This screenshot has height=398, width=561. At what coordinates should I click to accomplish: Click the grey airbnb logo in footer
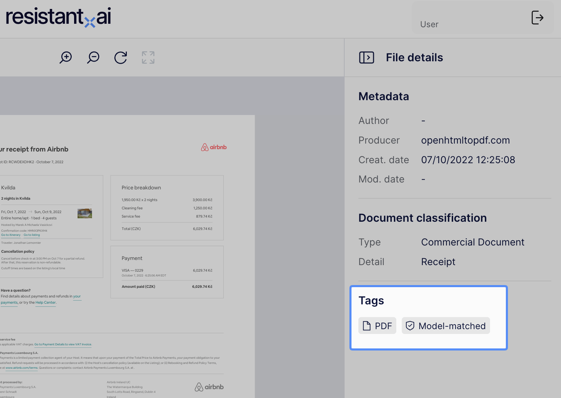coord(209,387)
